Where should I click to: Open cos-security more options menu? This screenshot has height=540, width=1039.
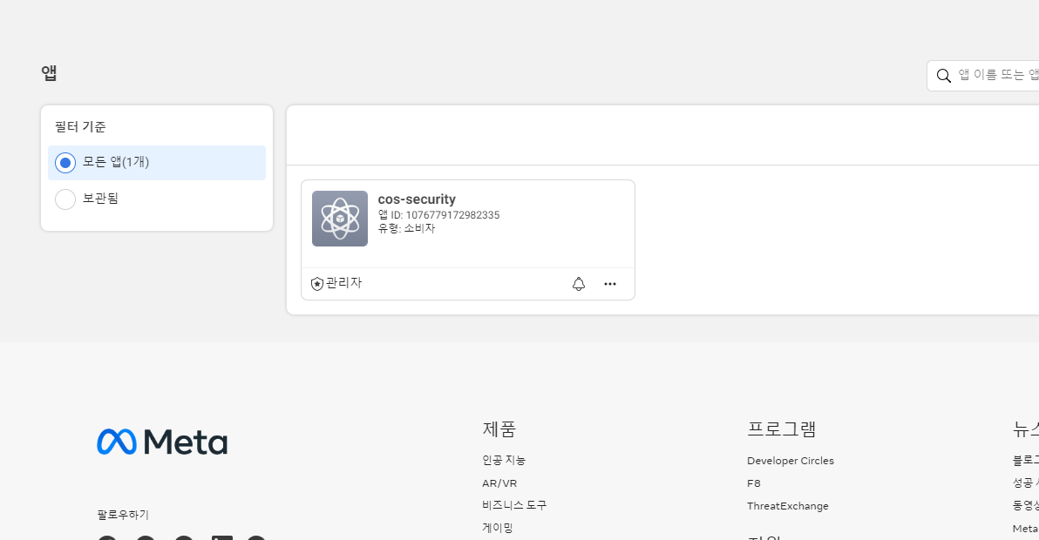[x=610, y=284]
